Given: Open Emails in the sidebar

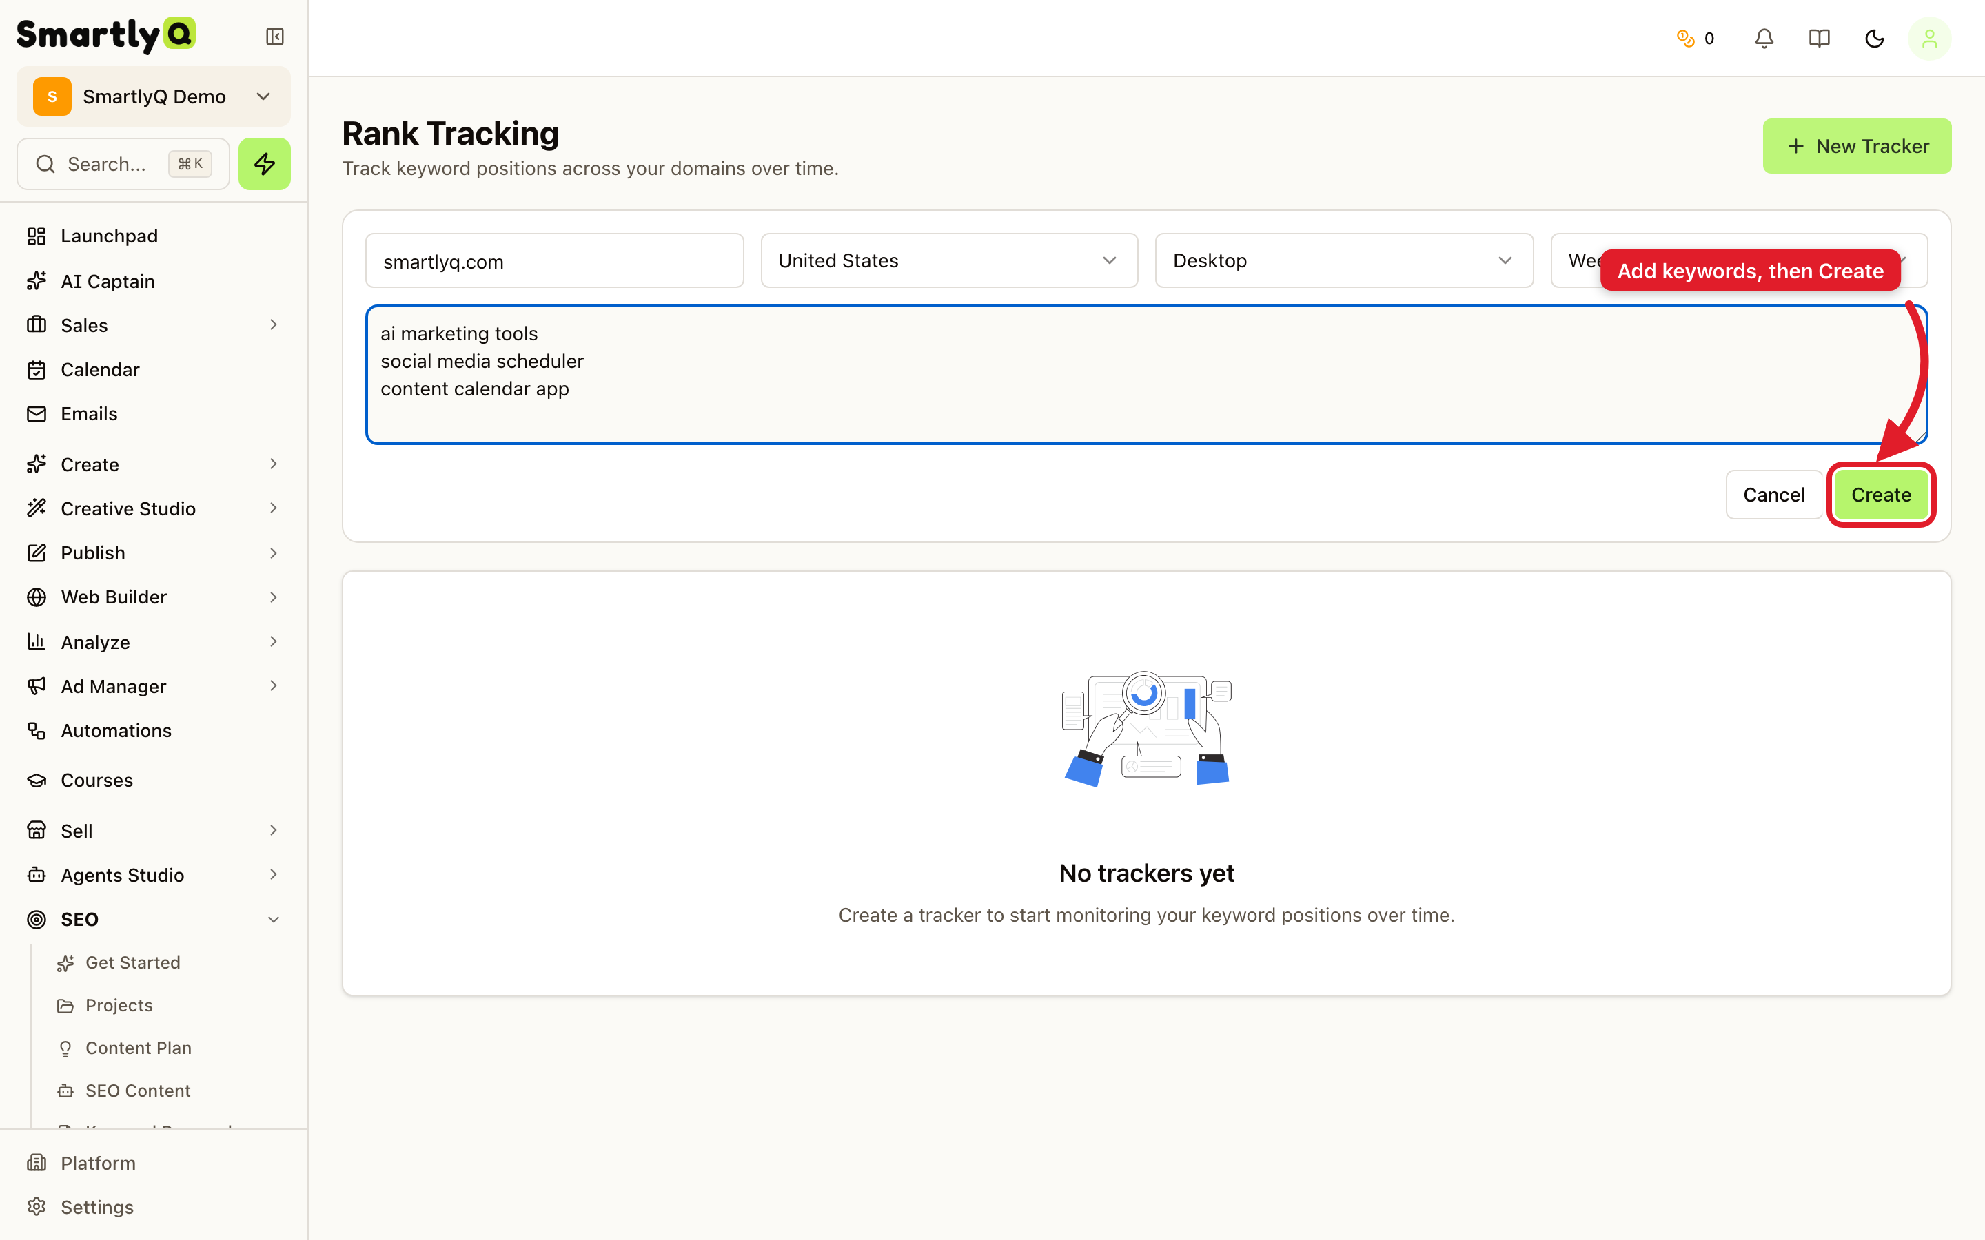Looking at the screenshot, I should (89, 414).
